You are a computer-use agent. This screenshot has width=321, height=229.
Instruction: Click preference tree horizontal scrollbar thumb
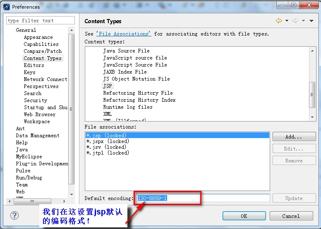32,201
